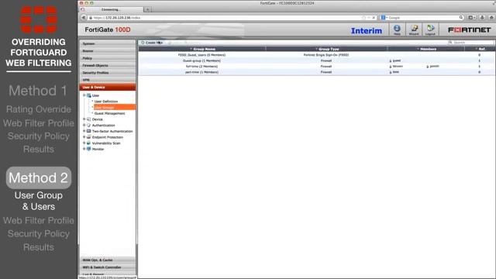The image size is (496, 279).
Task: Expand the Authentication tree node
Action: pos(84,126)
